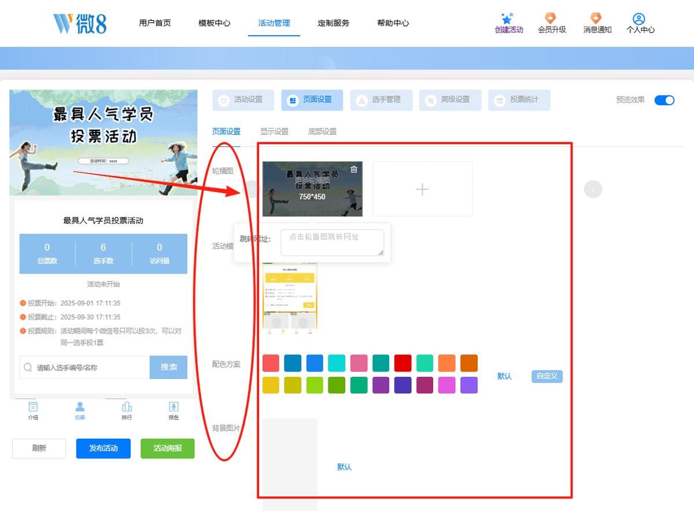Click 默认 next to the 自定义 button

click(x=504, y=376)
